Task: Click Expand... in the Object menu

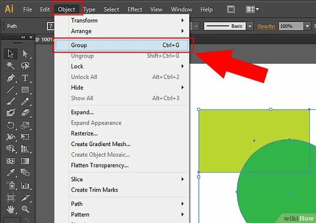Action: click(x=122, y=112)
